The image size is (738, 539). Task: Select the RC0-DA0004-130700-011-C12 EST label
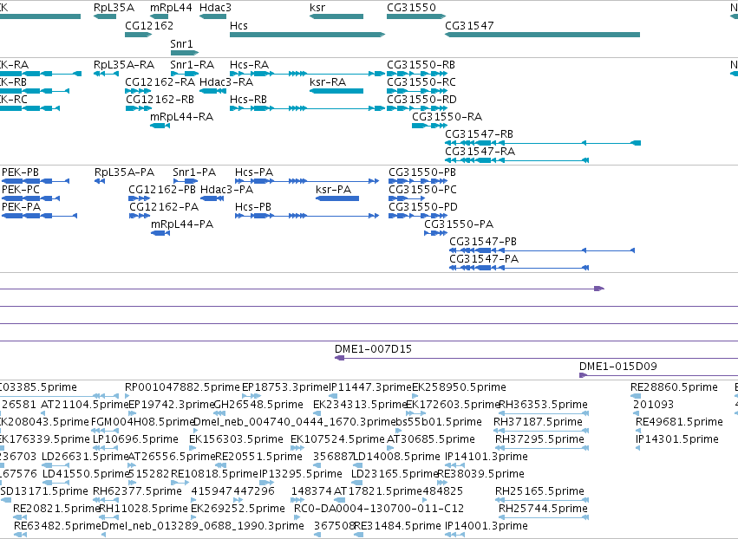(x=379, y=509)
